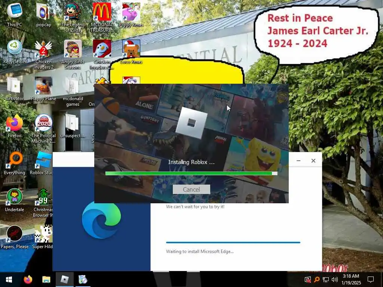
Task: Minimize the Microsoft Edge installer window
Action: (x=298, y=161)
